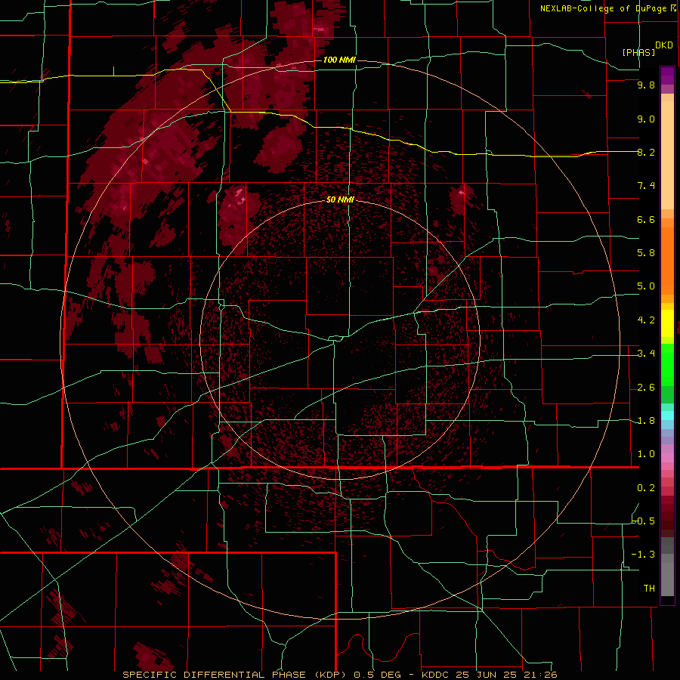
Task: Click the 1.8 scale value
Action: [x=646, y=421]
